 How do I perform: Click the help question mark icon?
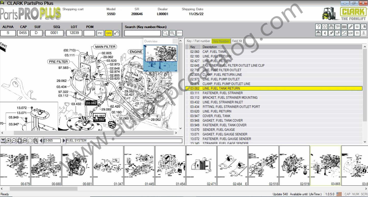point(318,27)
